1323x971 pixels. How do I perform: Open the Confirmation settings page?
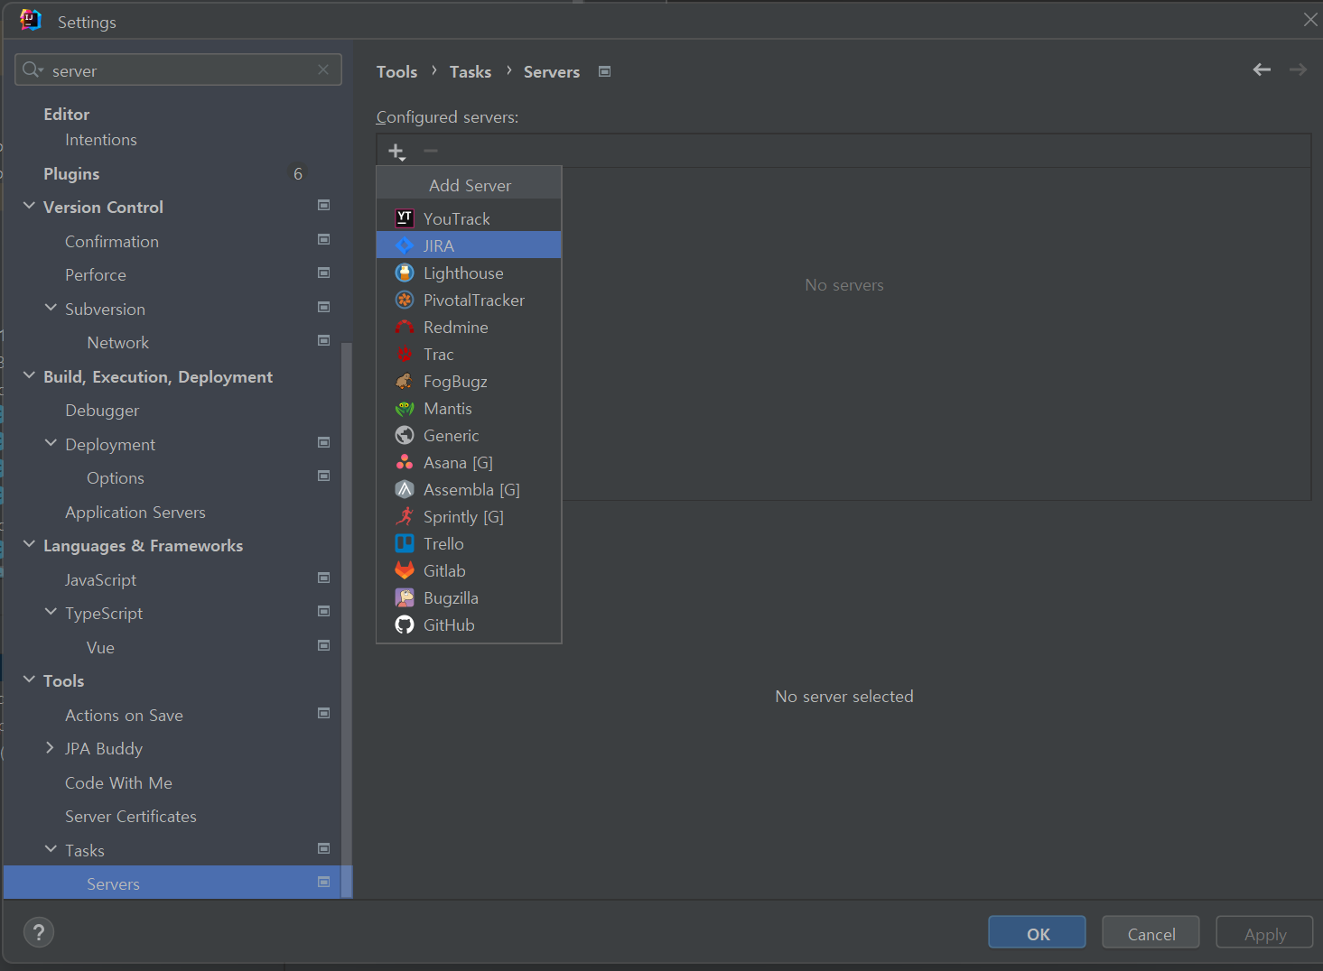tap(112, 241)
